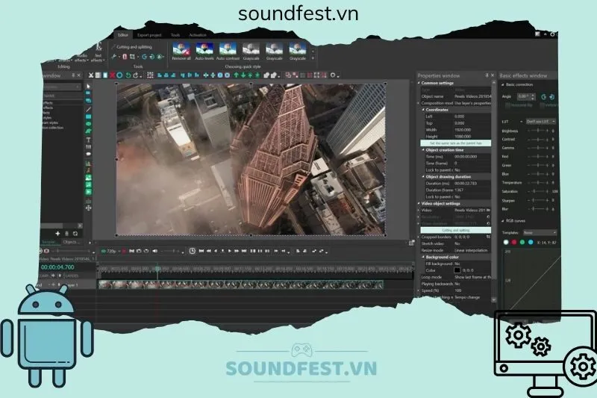Open the LUT dropdown
Image resolution: width=597 pixels, height=398 pixels.
point(540,120)
